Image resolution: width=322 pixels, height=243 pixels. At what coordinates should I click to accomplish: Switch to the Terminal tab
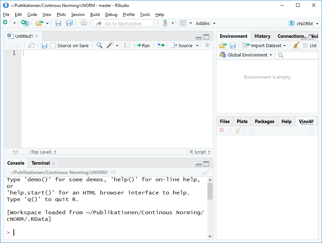tap(41, 163)
